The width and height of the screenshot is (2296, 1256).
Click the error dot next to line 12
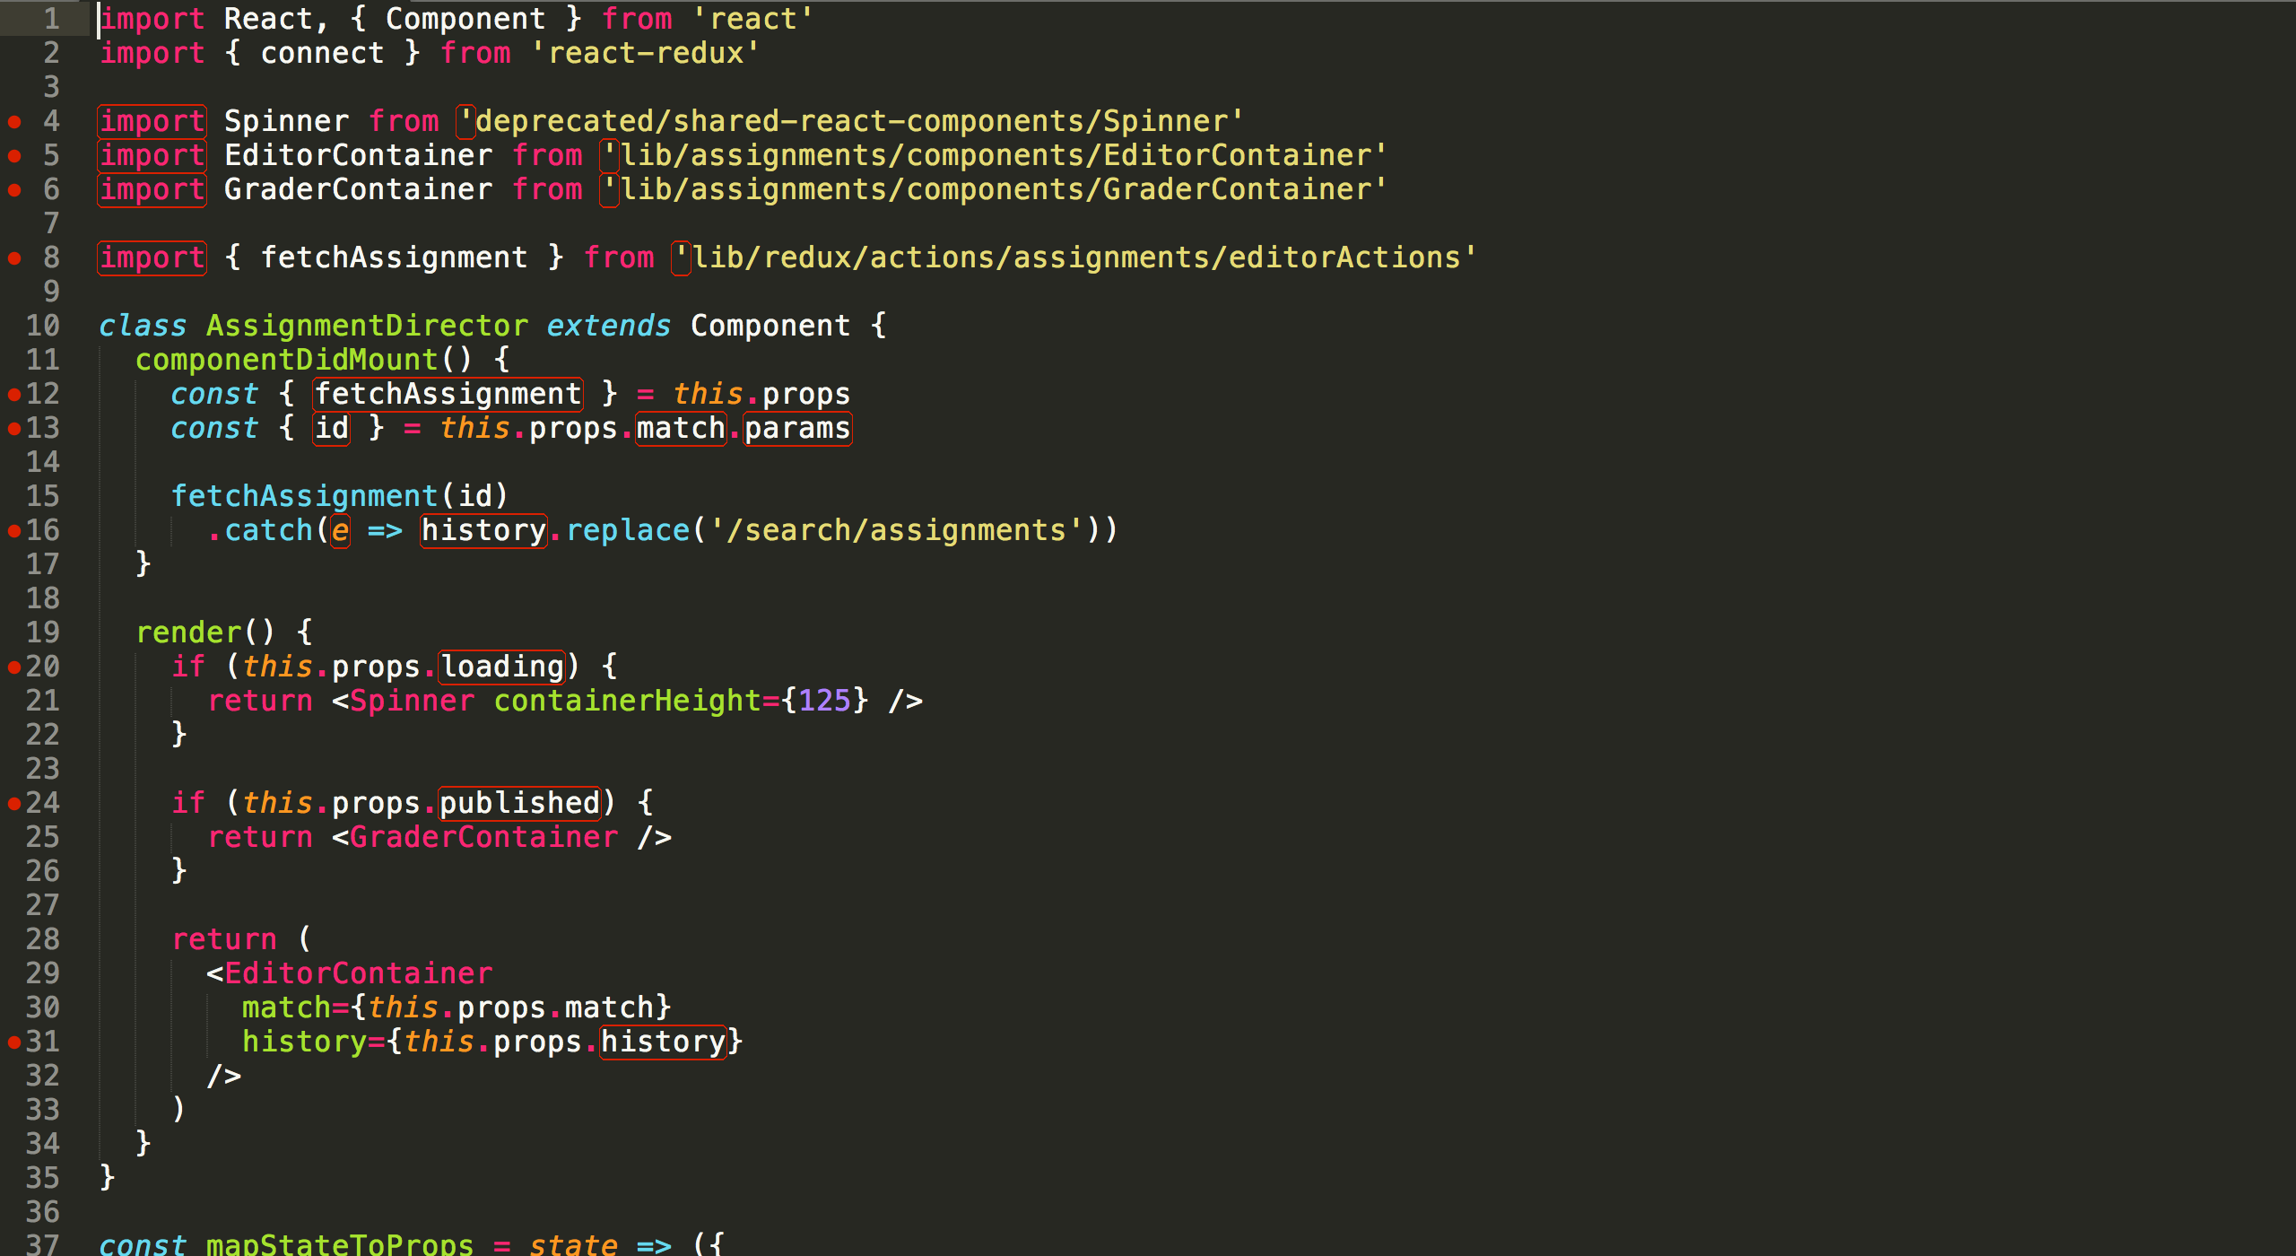click(14, 395)
